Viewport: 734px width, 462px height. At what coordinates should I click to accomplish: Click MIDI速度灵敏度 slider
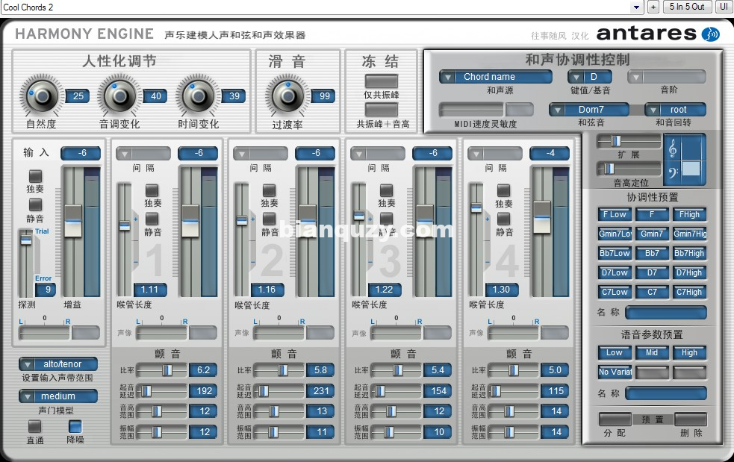[x=471, y=110]
